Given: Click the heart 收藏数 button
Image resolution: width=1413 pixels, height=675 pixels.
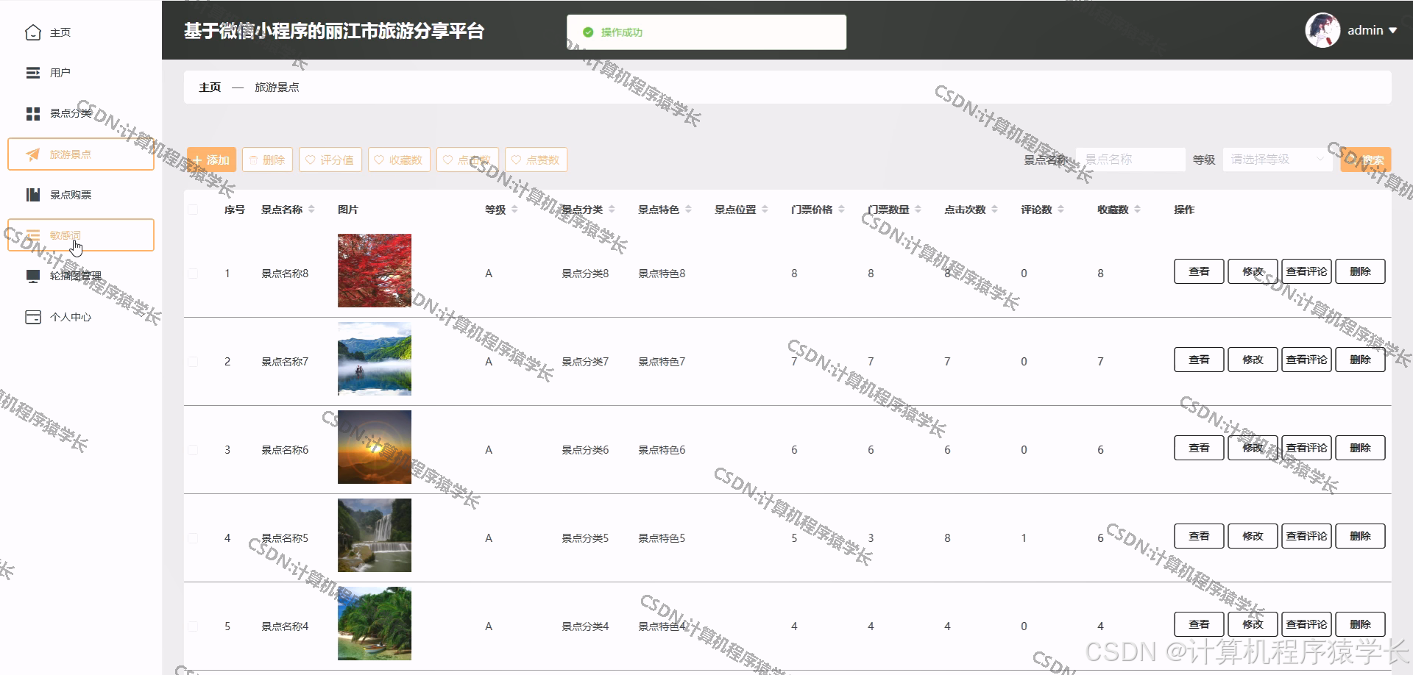Looking at the screenshot, I should pos(399,160).
